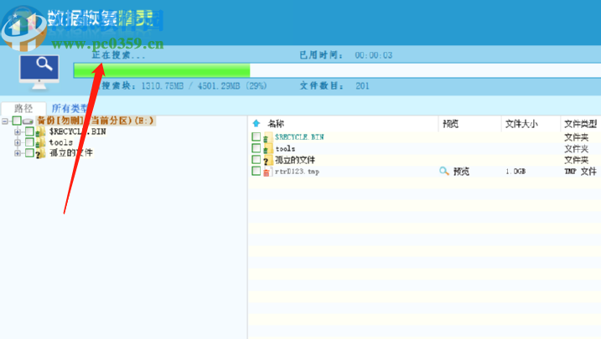Viewport: 601px width, 339px height.
Task: Select the tools label in the tree
Action: point(61,142)
